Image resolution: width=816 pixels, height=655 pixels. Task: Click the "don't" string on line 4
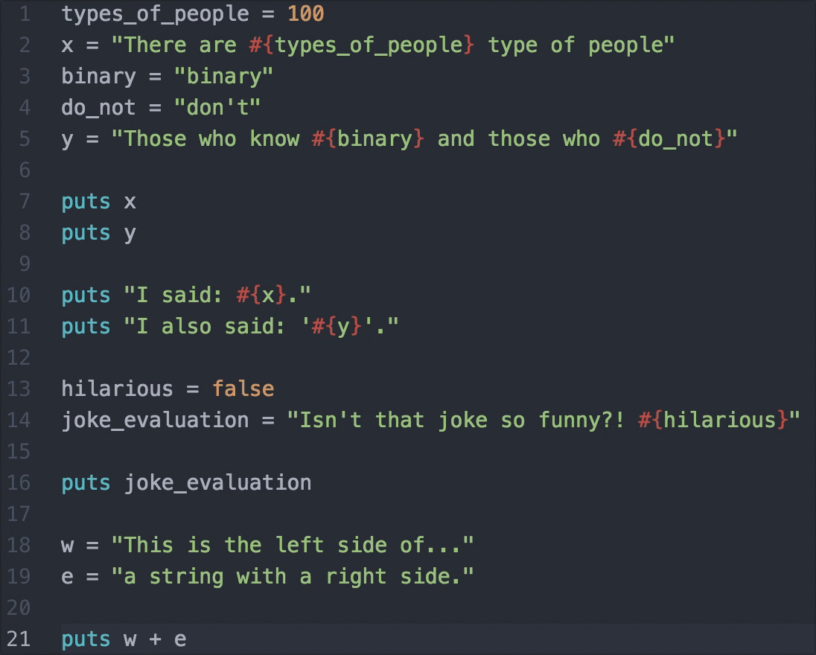tap(217, 107)
